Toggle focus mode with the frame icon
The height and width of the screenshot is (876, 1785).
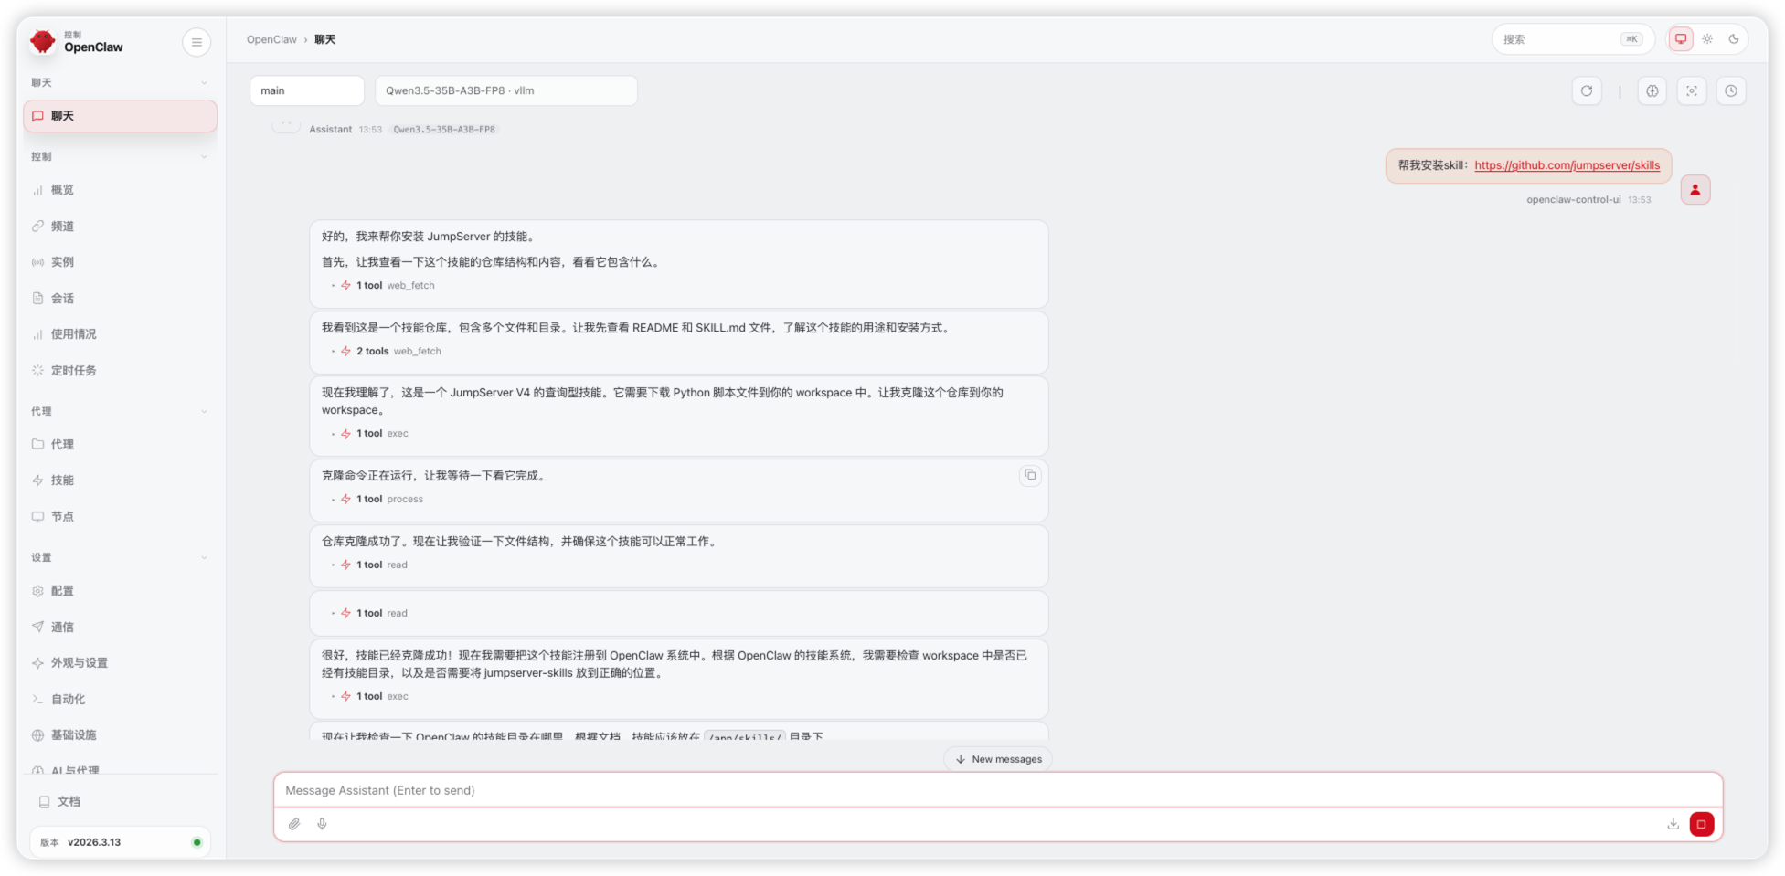pyautogui.click(x=1692, y=91)
